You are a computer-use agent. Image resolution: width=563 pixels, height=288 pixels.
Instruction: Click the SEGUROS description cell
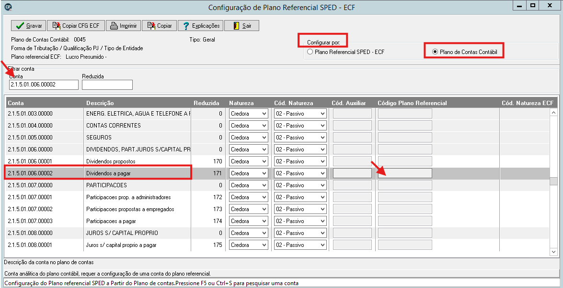(99, 138)
